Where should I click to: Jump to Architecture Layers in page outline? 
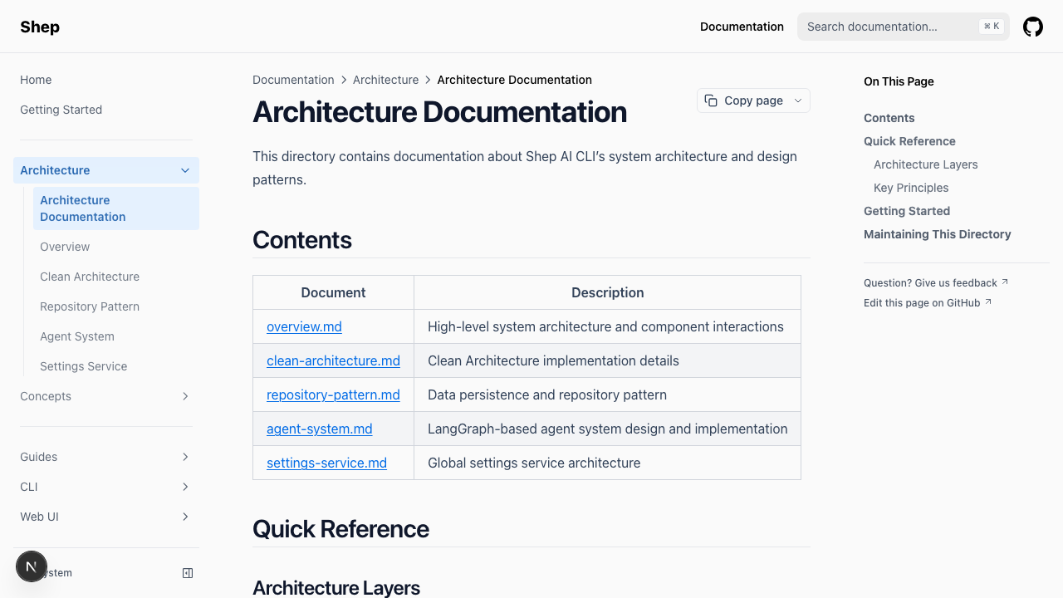pyautogui.click(x=925, y=164)
